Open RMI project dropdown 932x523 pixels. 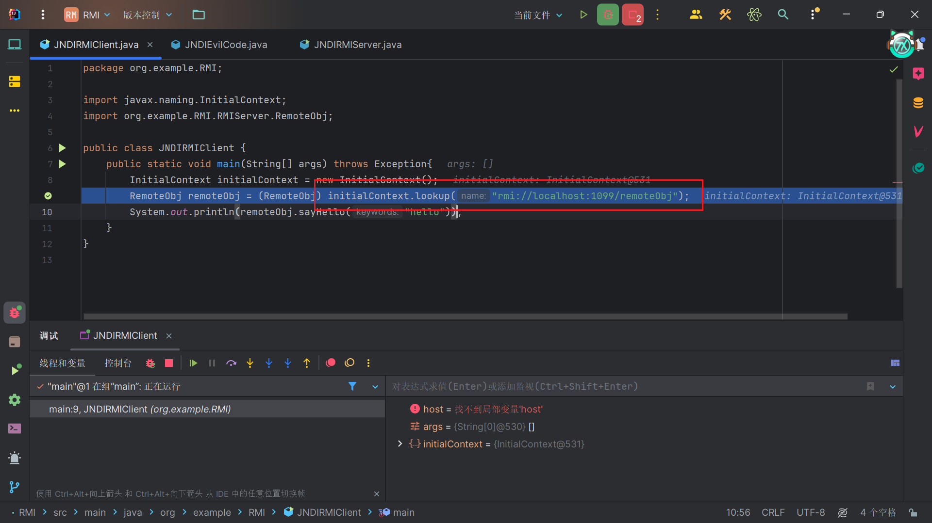(x=88, y=15)
